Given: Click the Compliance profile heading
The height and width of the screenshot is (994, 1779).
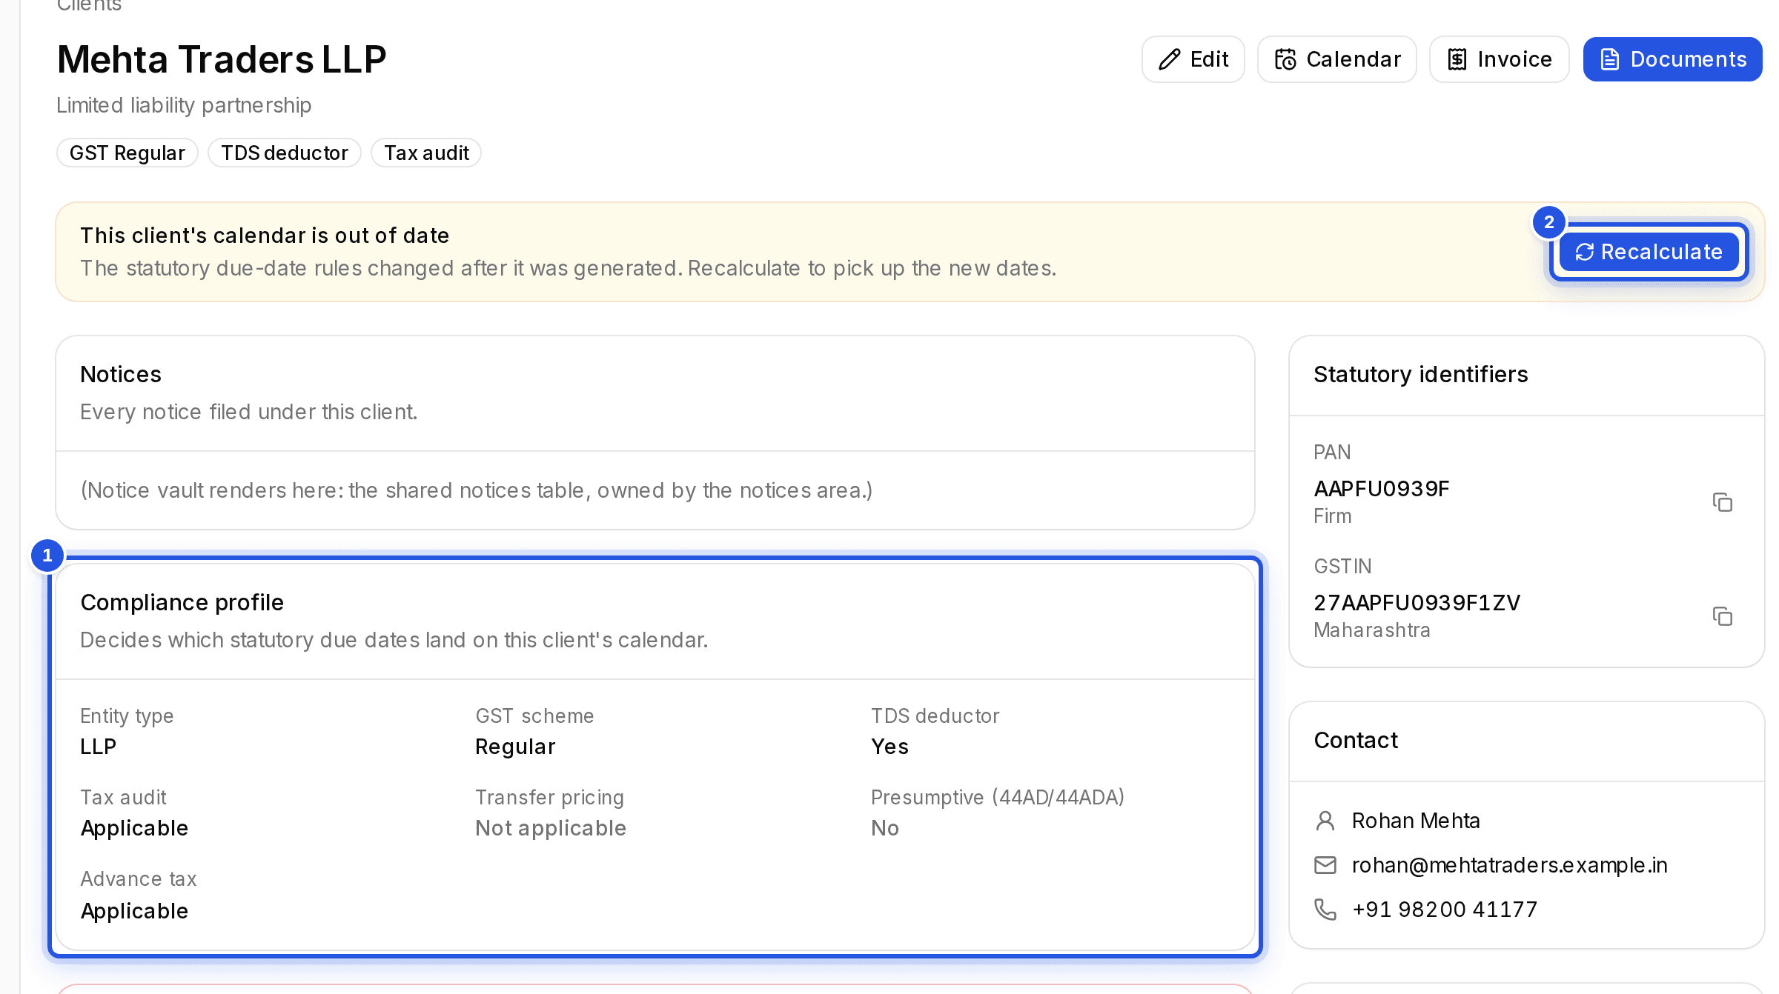Looking at the screenshot, I should point(182,602).
